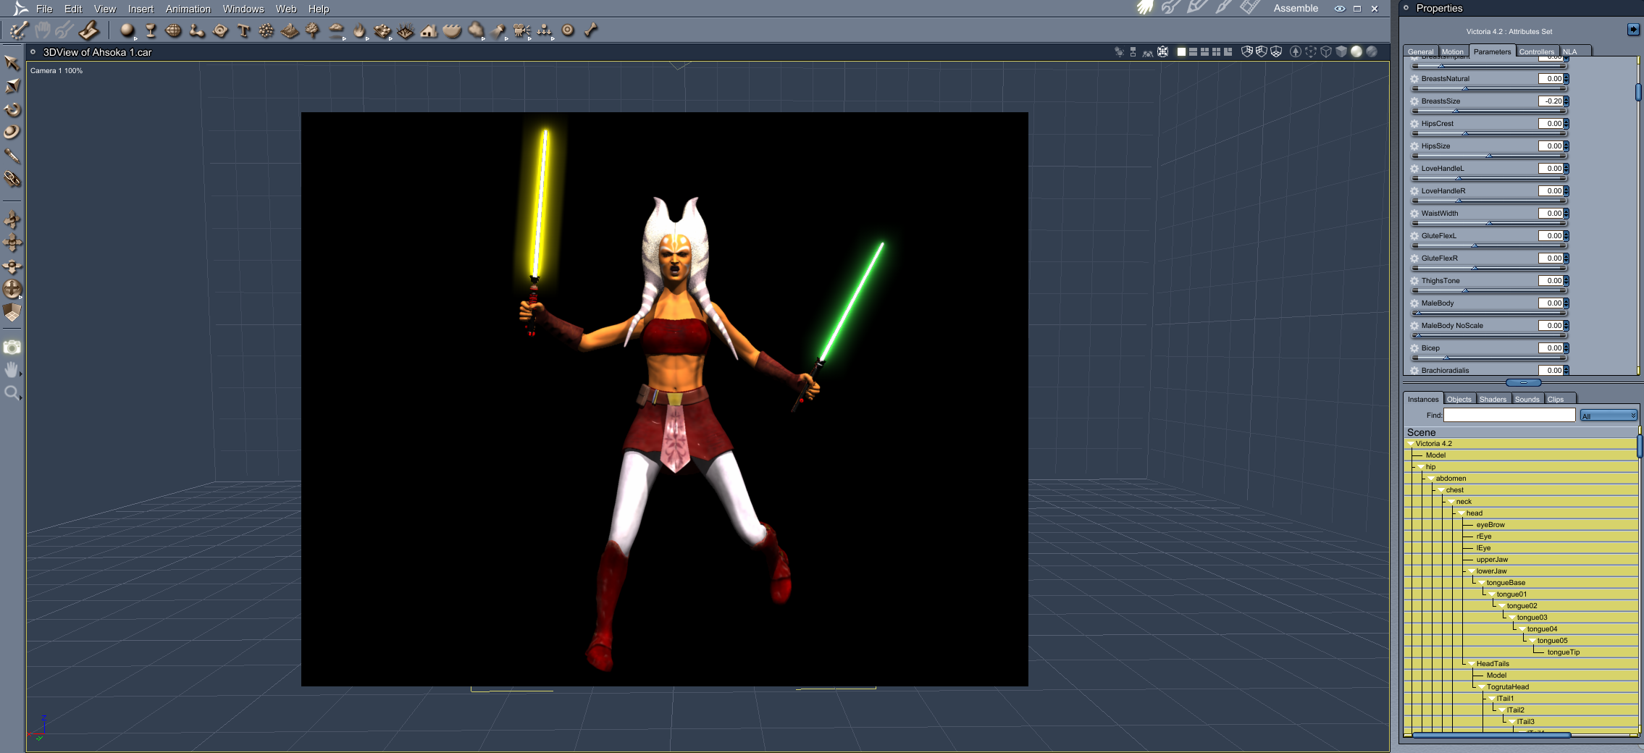Open the Insert menu
1644x753 pixels.
click(x=141, y=9)
